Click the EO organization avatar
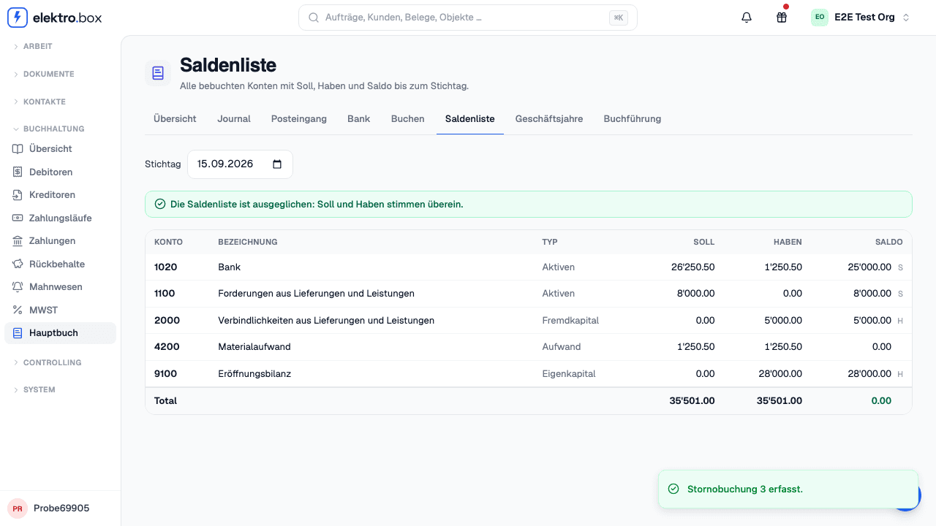The height and width of the screenshot is (526, 936). pos(820,18)
